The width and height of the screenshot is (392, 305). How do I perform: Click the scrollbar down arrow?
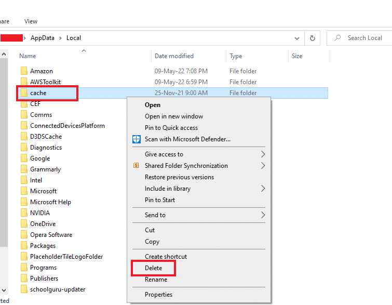click(x=4, y=290)
